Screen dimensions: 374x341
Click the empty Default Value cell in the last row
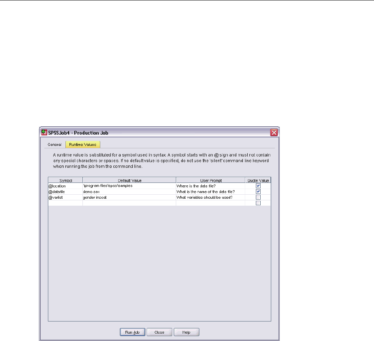click(129, 203)
